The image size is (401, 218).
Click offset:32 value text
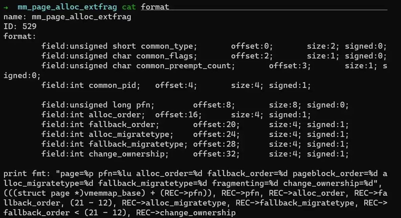click(216, 154)
